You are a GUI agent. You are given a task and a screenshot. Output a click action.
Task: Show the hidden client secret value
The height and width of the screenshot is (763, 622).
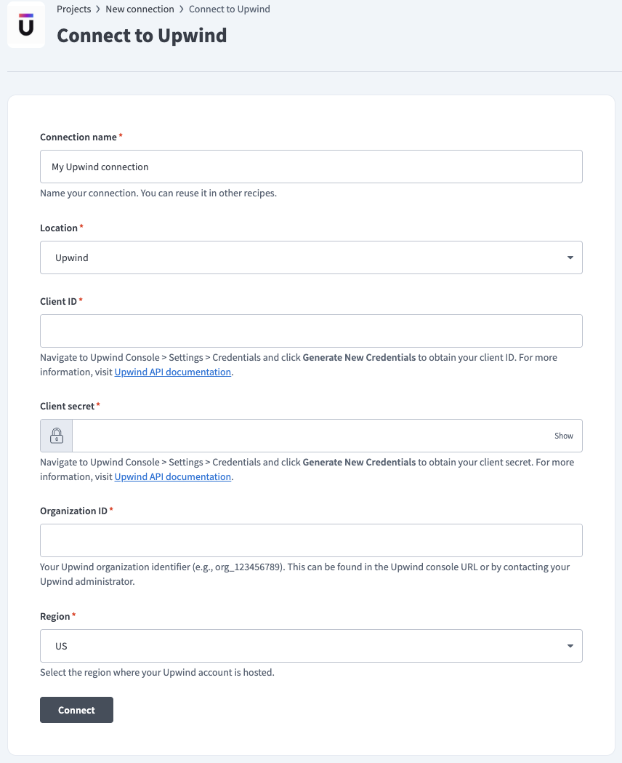563,436
